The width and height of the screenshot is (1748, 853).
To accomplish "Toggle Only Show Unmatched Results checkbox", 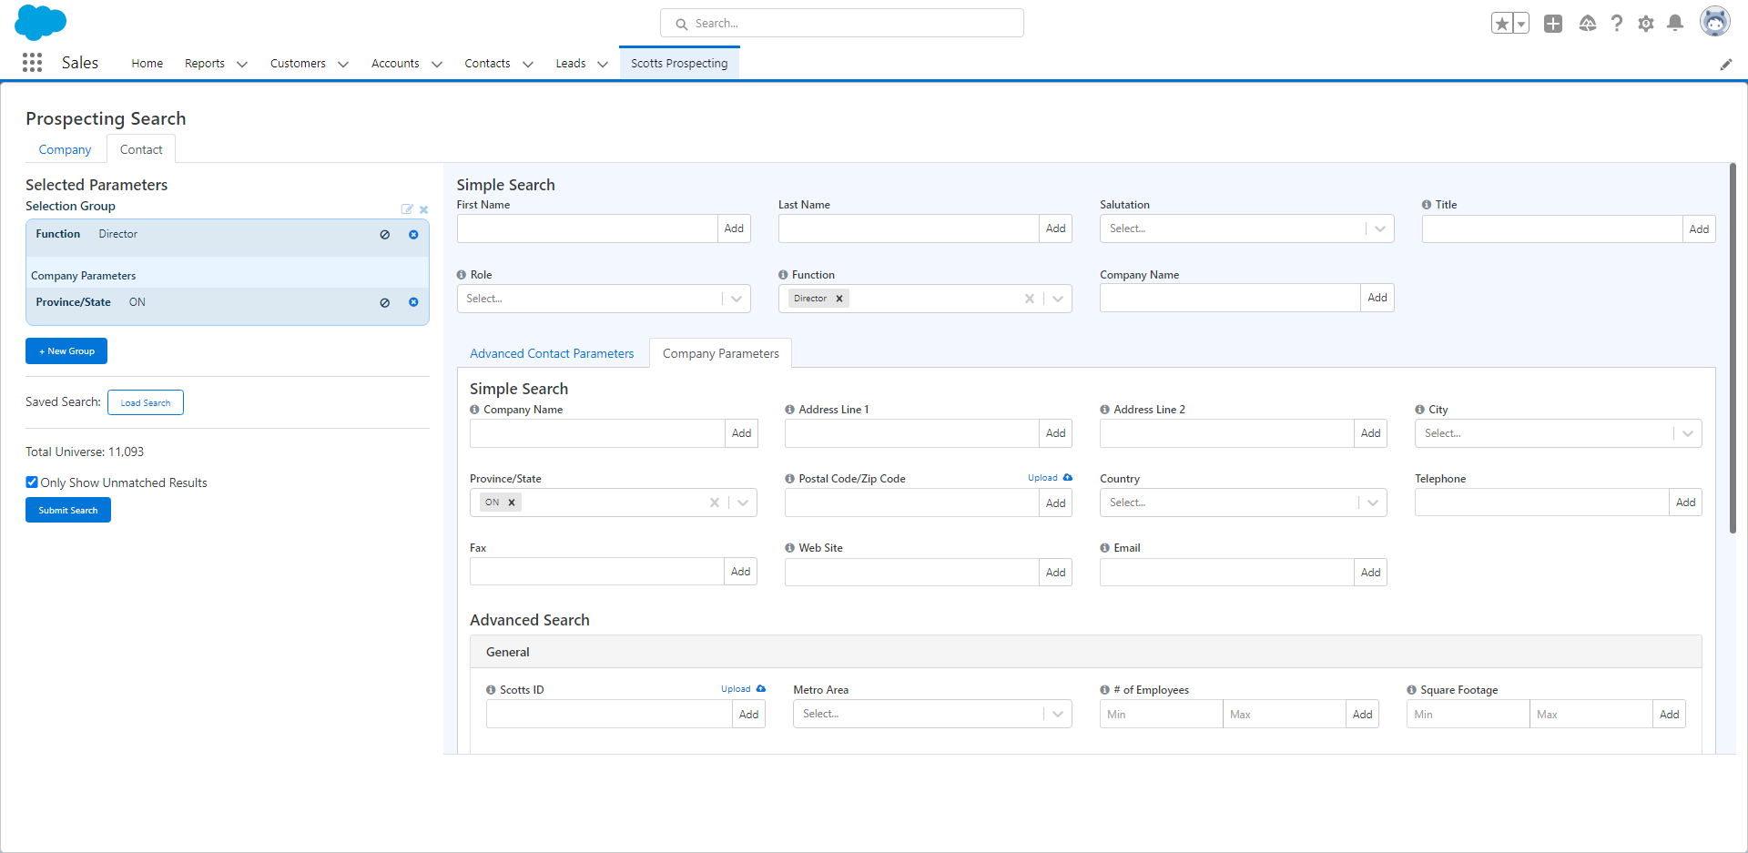I will tap(32, 482).
